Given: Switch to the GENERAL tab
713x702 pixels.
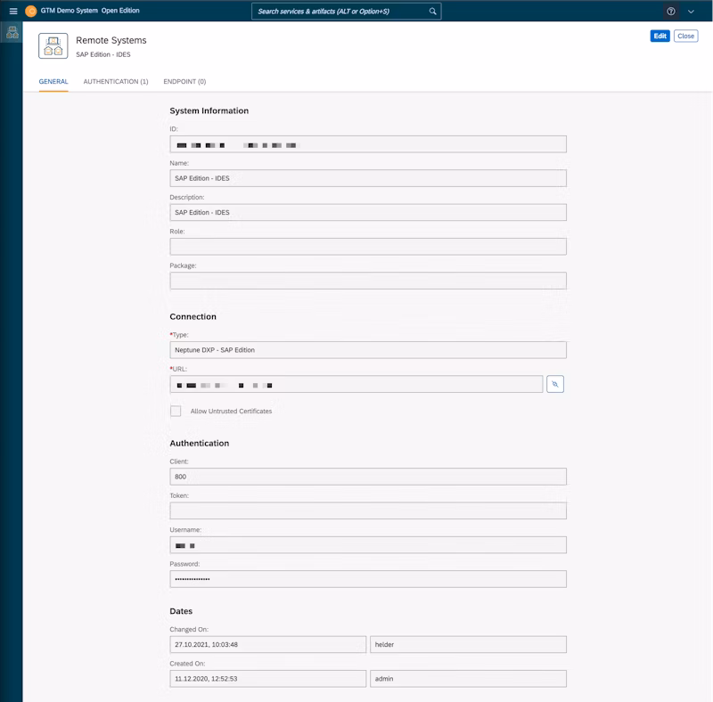Looking at the screenshot, I should (x=53, y=81).
